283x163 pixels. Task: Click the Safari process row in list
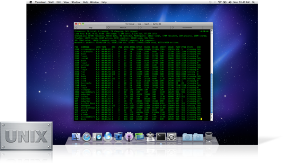click(138, 96)
